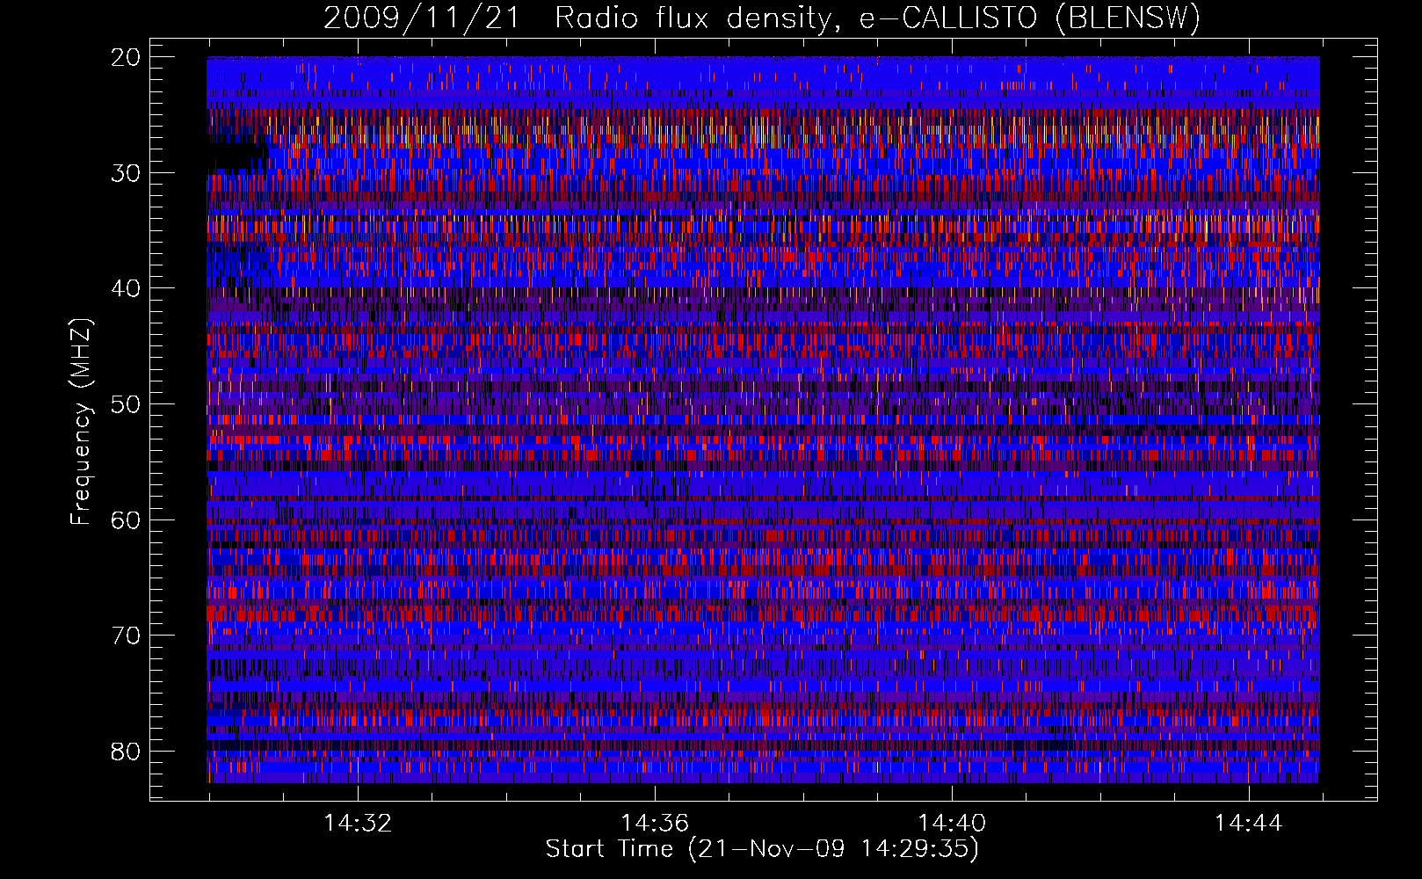Click the 20 MHz frequency tick label
Image resolution: width=1422 pixels, height=879 pixels.
126,57
